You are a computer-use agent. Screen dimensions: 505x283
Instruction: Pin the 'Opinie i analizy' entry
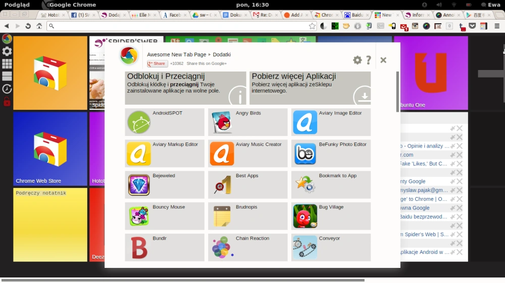click(452, 146)
